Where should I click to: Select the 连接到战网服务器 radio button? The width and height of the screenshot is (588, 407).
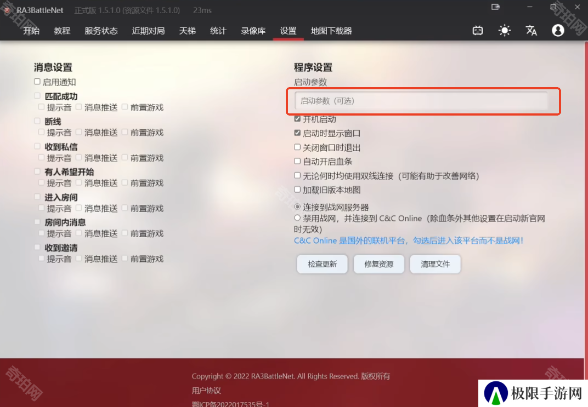tap(297, 207)
